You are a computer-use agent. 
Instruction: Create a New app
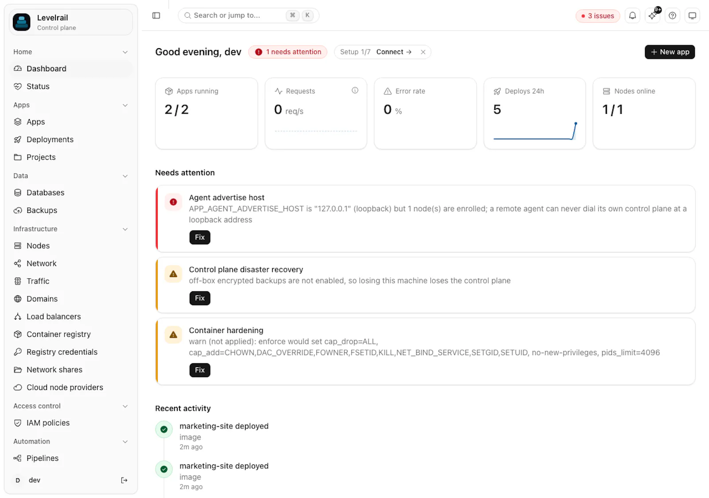point(670,52)
